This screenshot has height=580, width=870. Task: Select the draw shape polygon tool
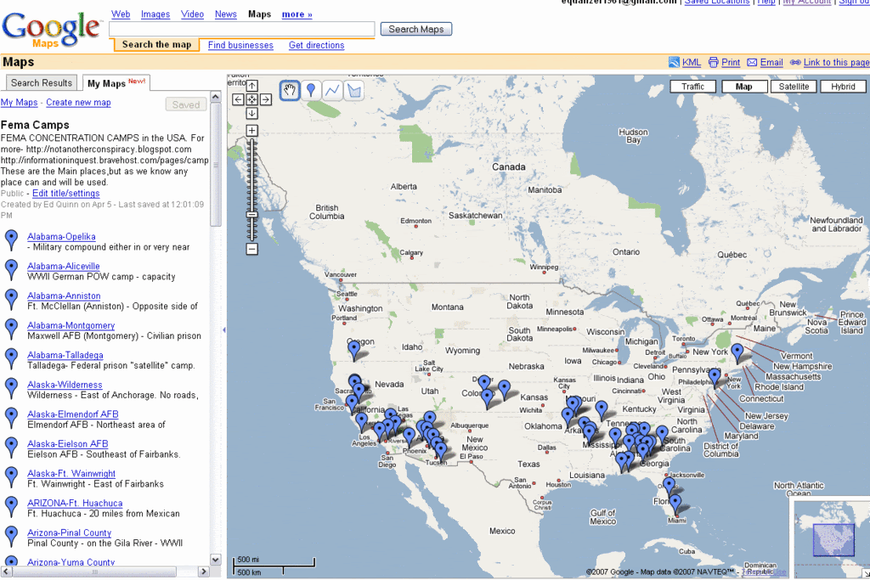pyautogui.click(x=354, y=90)
